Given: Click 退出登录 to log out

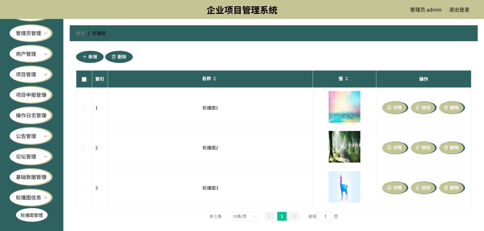Looking at the screenshot, I should pos(459,10).
